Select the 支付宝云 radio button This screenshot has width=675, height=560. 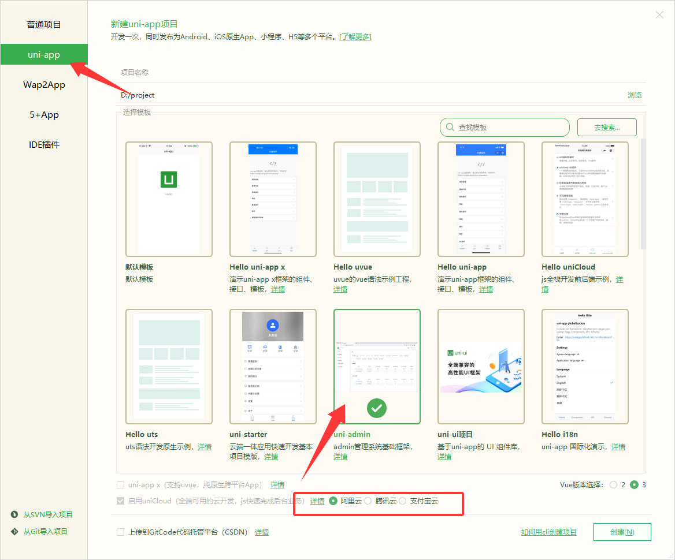[x=402, y=501]
